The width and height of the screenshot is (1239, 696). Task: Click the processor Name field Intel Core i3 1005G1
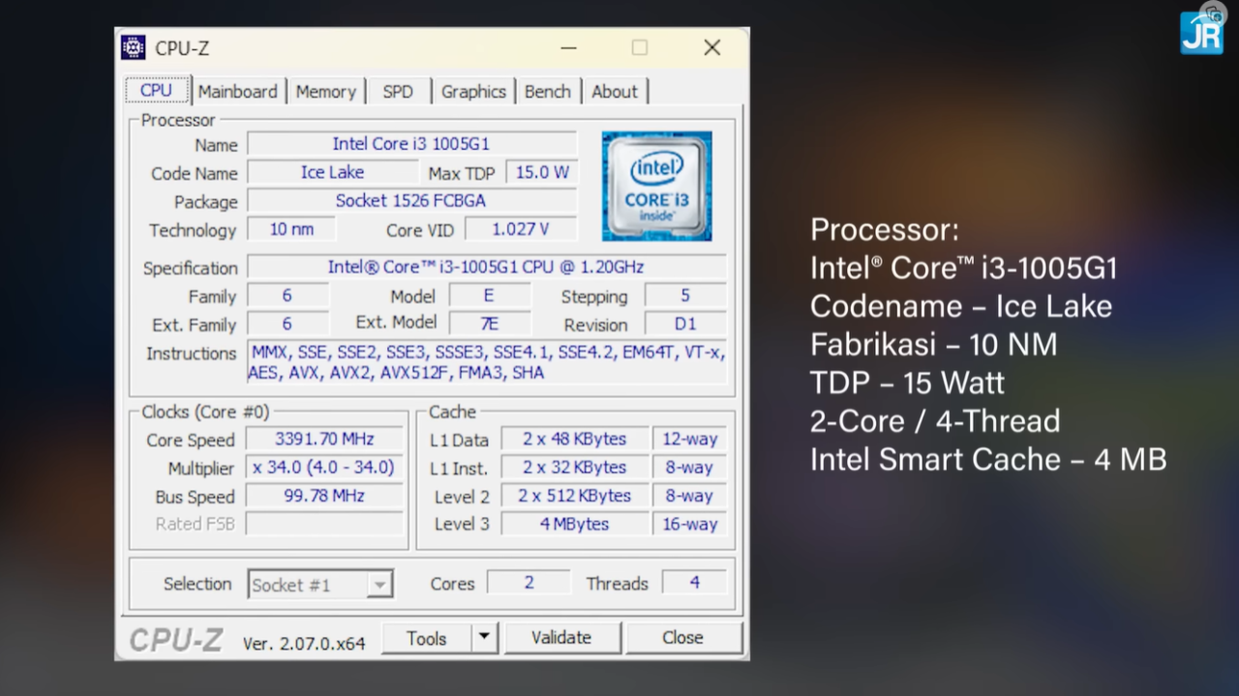[x=411, y=144]
